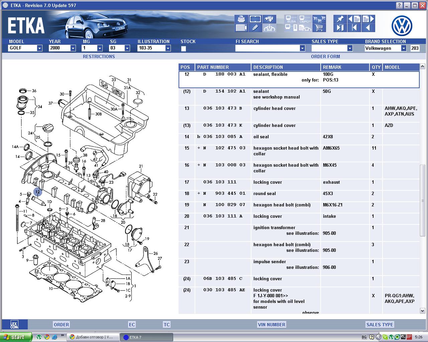Click the pencil edit icon
Screen dimensions: 428x342
pos(255,28)
